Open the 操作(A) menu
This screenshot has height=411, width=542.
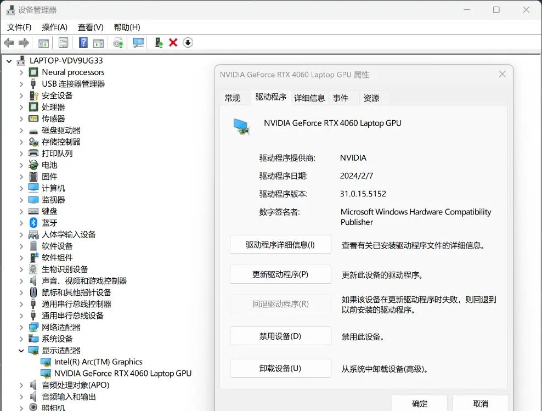[54, 27]
